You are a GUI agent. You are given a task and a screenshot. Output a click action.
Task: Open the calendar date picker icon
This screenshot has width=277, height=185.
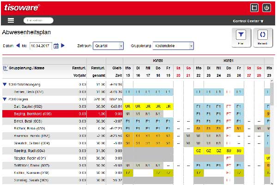click(56, 46)
